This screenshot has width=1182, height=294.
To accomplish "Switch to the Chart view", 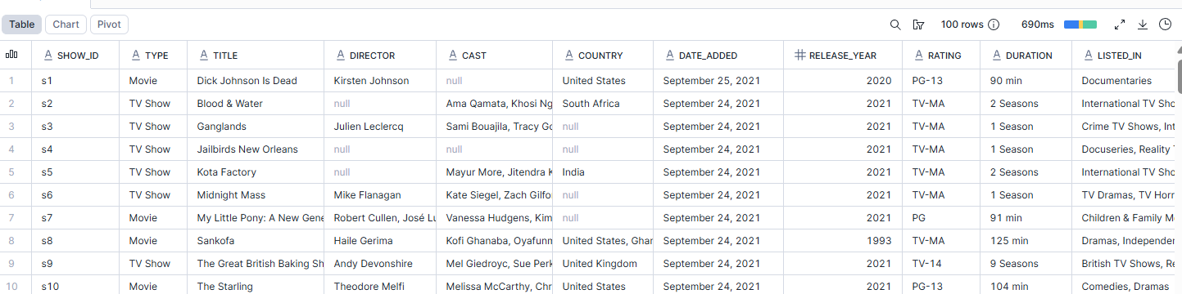I will [x=66, y=24].
